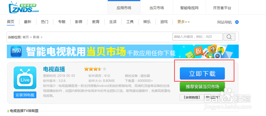
Task: Open the 专题 category
Action: point(62,22)
